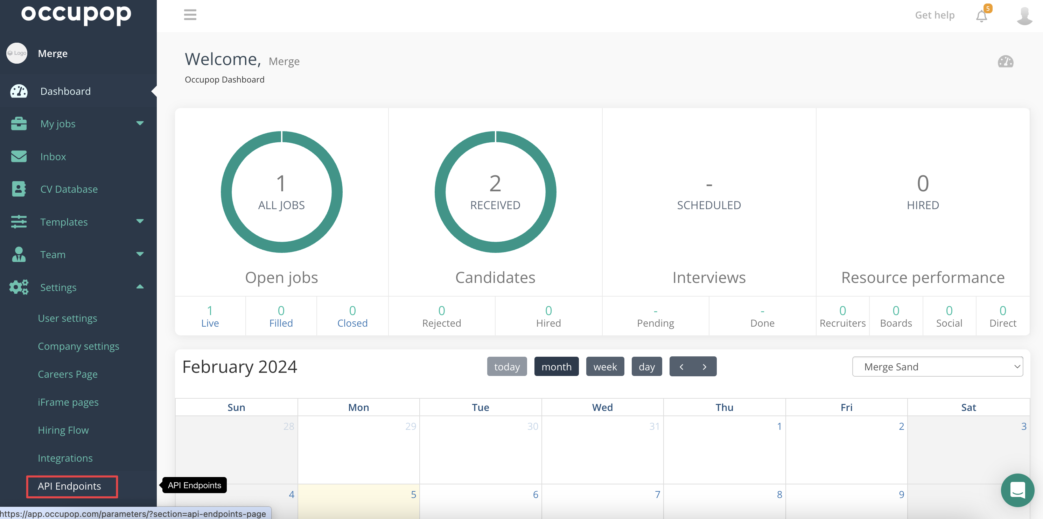
Task: Switch calendar to day view
Action: [646, 367]
